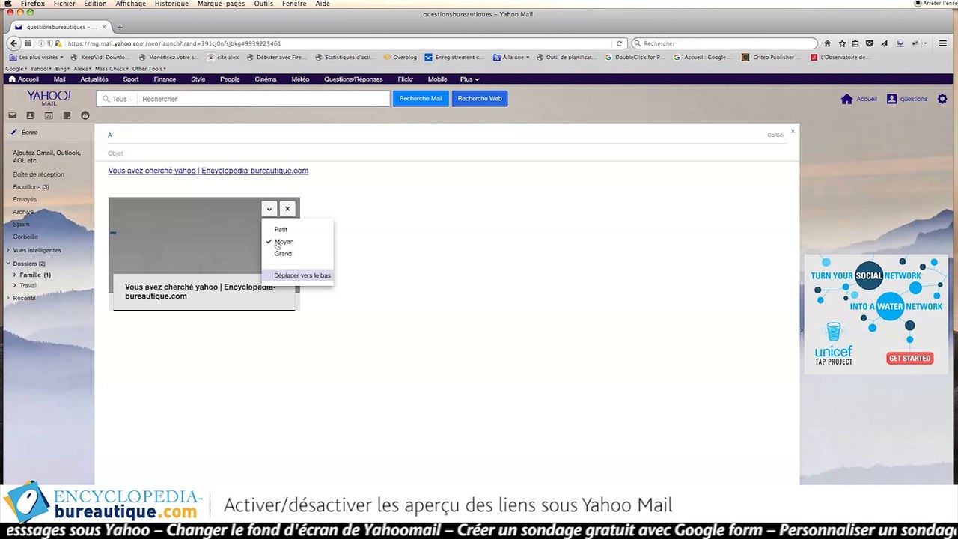Click the Recherche Mail button
Screen dimensions: 958x539
tap(421, 98)
